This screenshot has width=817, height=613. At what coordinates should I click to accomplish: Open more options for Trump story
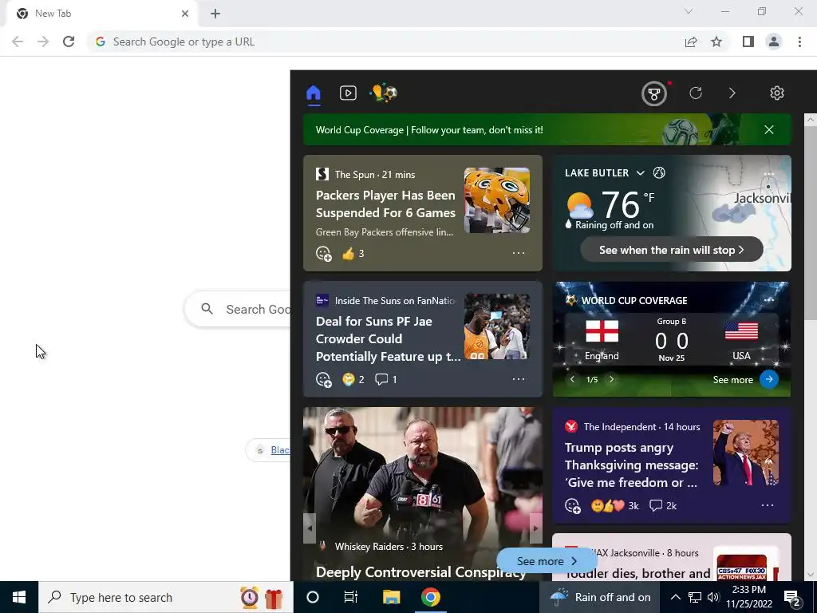(768, 505)
